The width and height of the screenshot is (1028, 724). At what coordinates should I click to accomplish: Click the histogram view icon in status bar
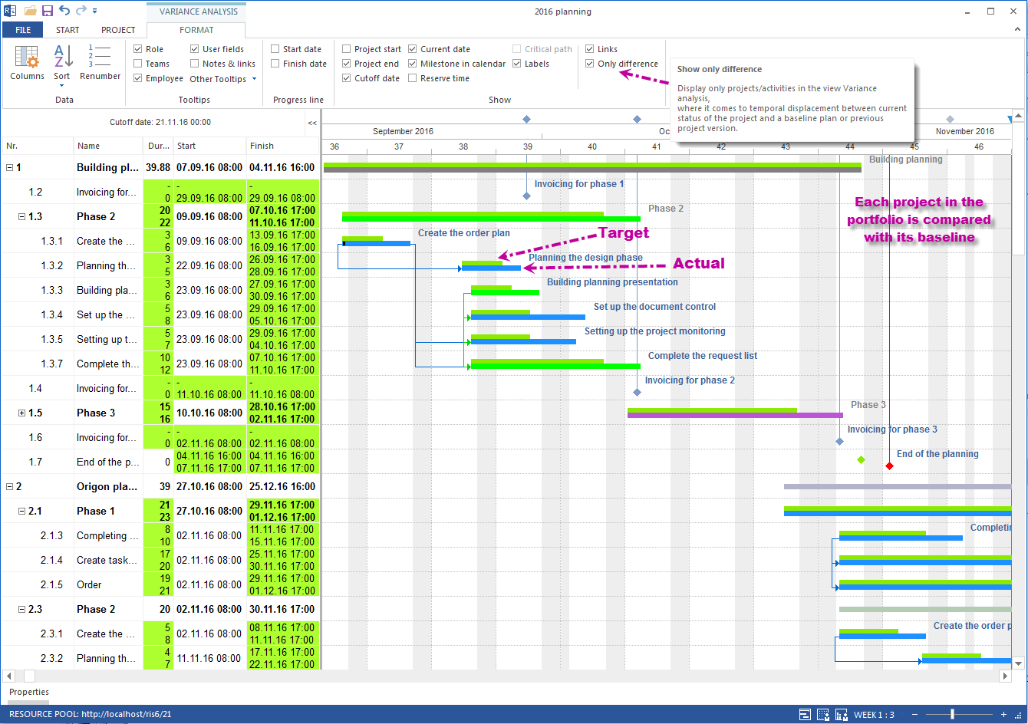[842, 714]
